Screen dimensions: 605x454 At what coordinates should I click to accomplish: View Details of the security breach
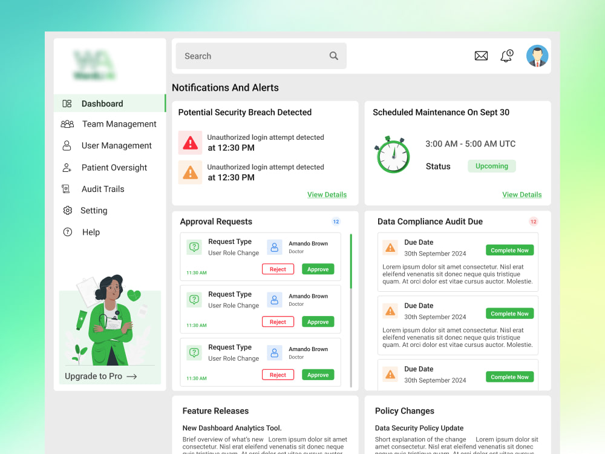point(327,194)
